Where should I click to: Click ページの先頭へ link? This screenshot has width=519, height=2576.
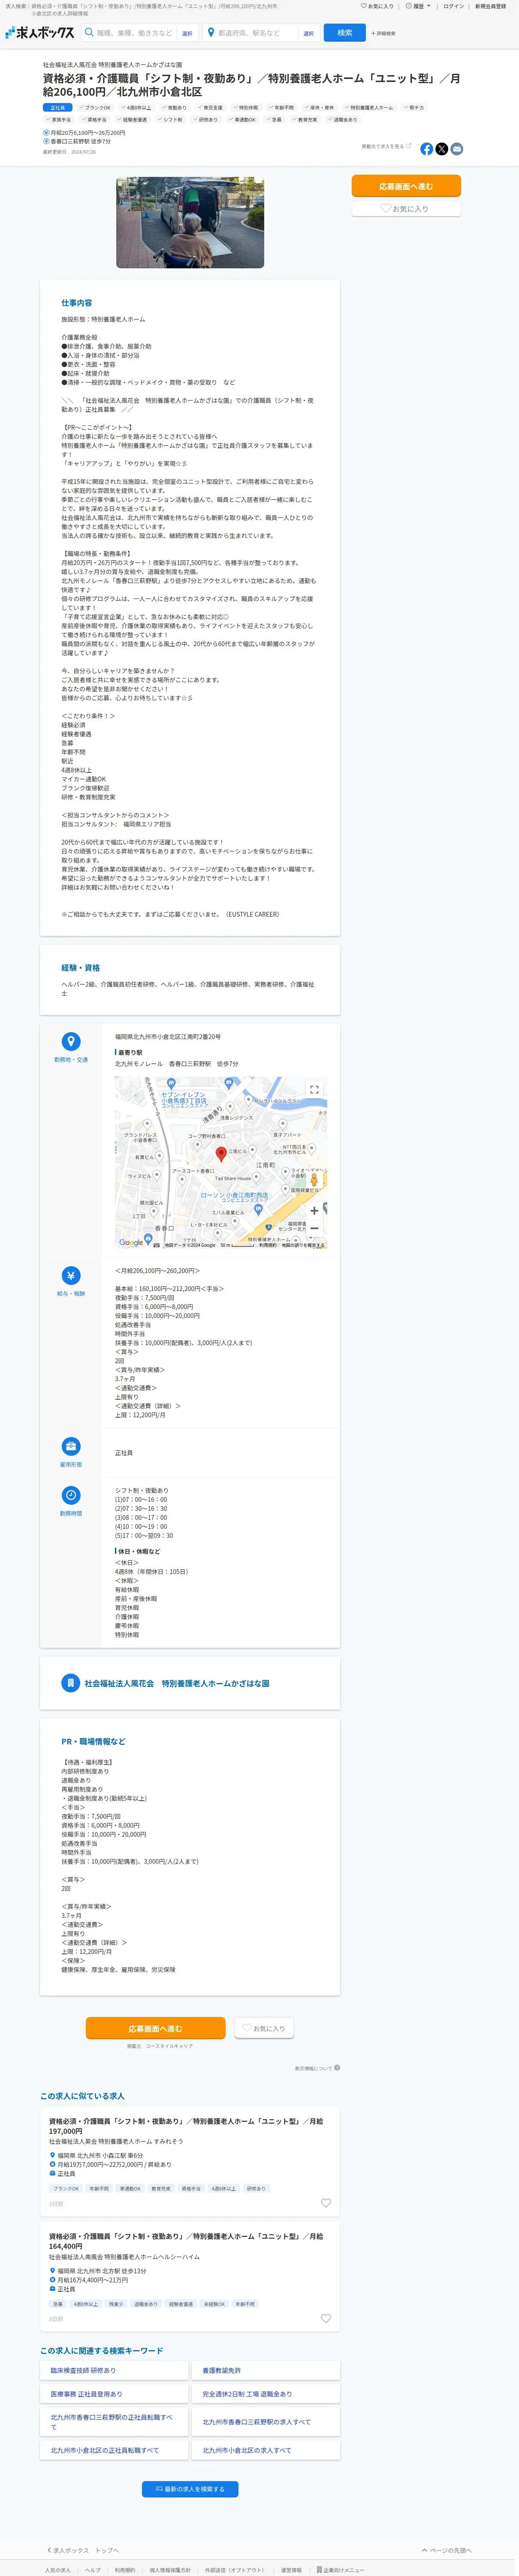[x=446, y=2550]
